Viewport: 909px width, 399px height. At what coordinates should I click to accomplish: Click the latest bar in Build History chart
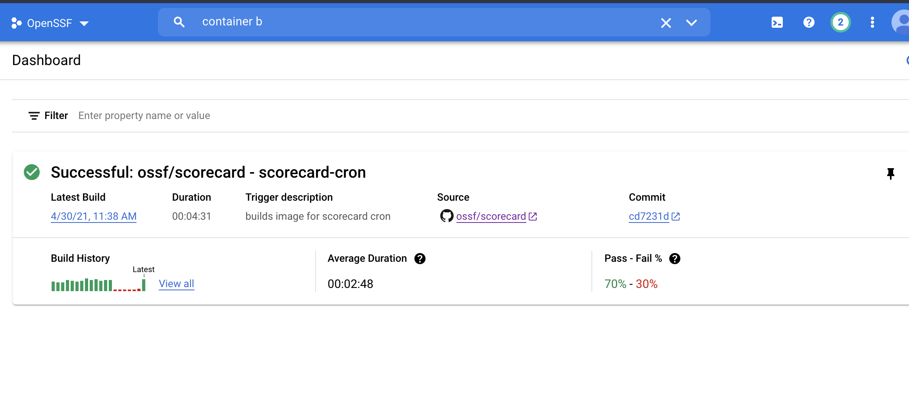pos(144,284)
